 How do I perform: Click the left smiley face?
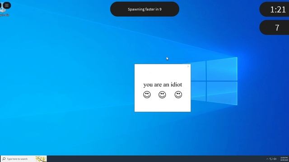tap(147, 94)
